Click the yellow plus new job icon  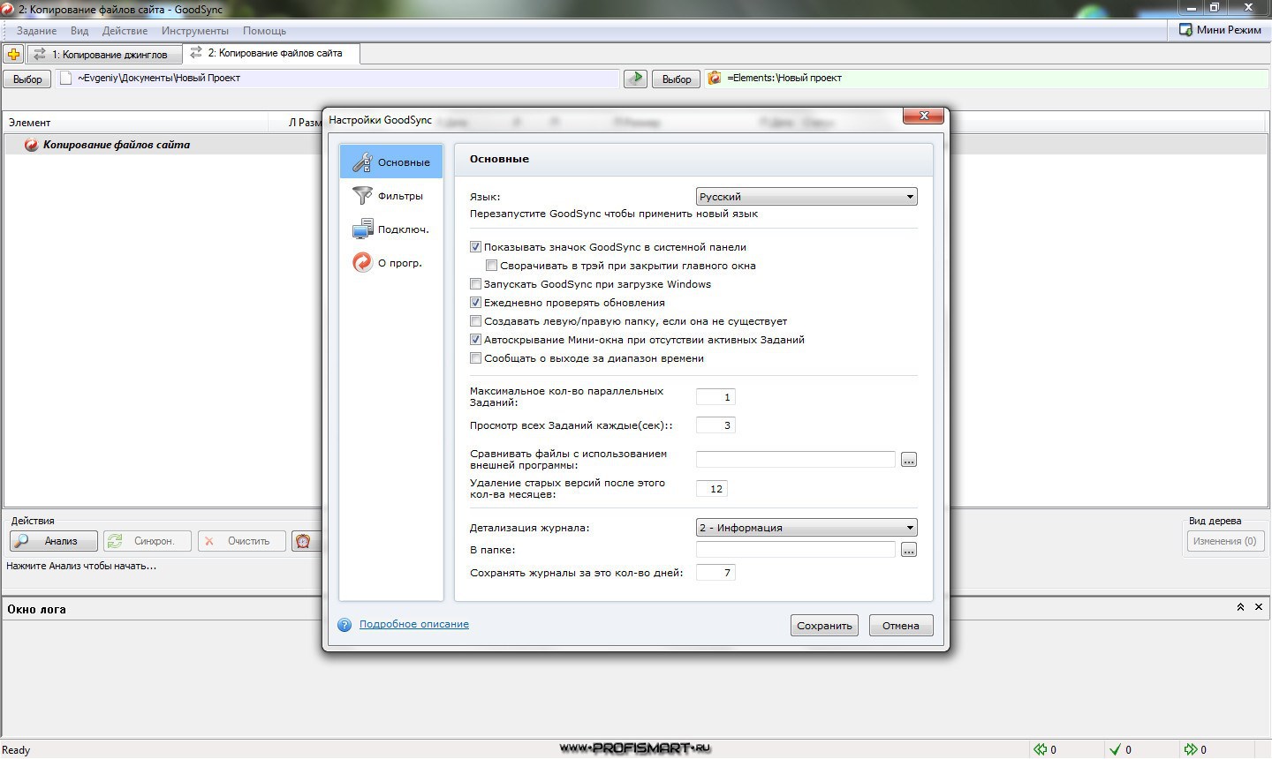13,54
